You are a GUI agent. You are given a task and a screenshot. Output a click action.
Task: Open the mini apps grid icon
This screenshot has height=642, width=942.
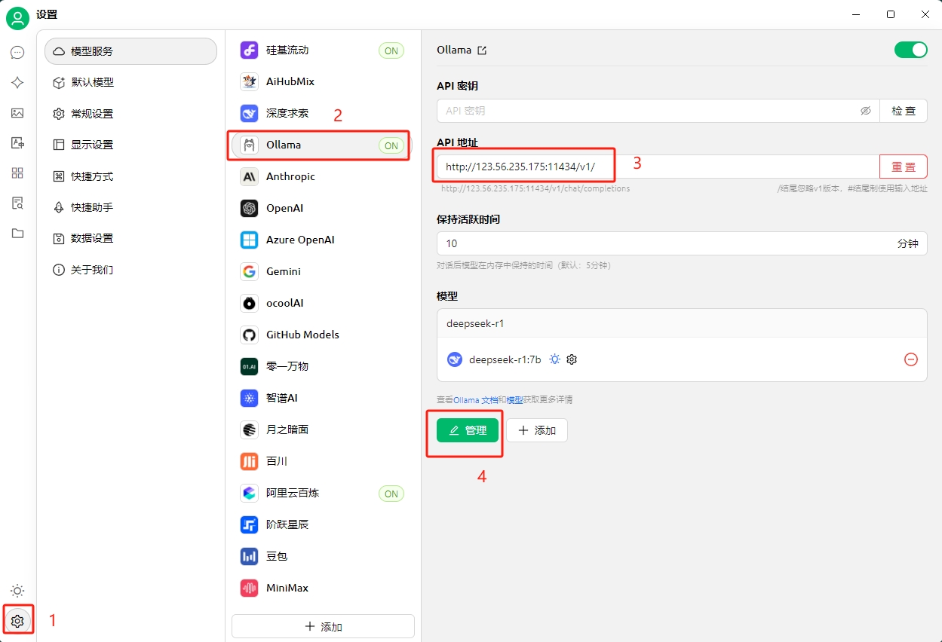(17, 173)
